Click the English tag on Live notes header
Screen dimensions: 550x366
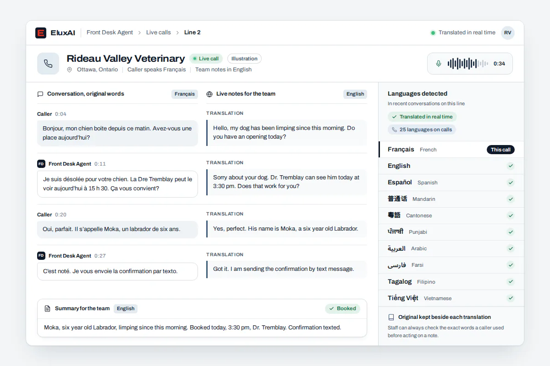tap(355, 94)
